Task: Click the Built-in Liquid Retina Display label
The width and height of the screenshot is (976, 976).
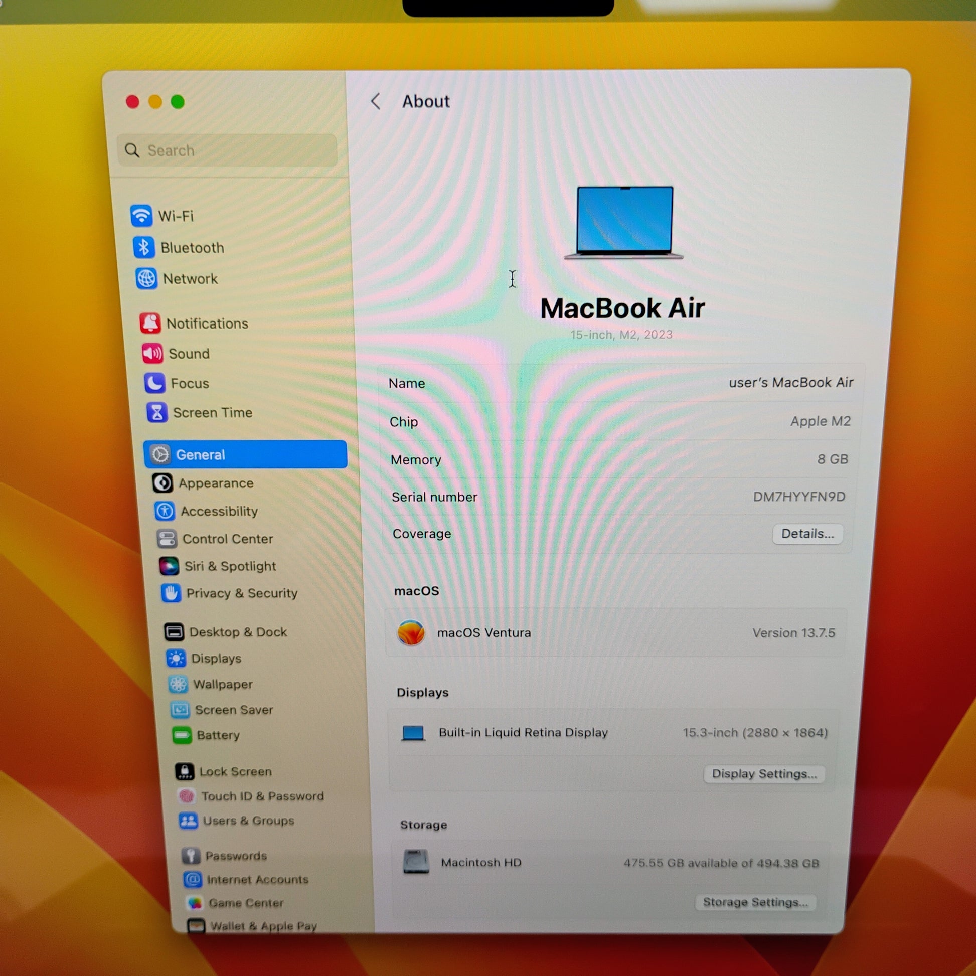Action: pyautogui.click(x=523, y=732)
